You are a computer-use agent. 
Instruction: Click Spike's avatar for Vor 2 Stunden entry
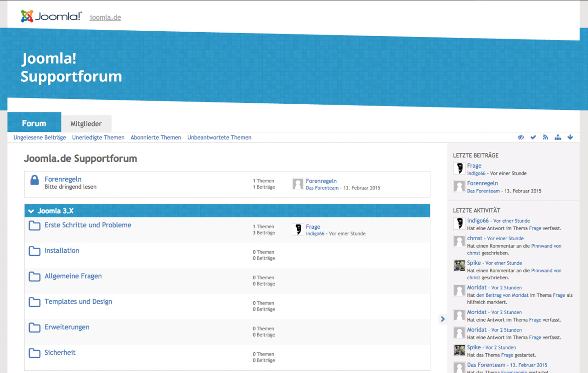click(459, 350)
